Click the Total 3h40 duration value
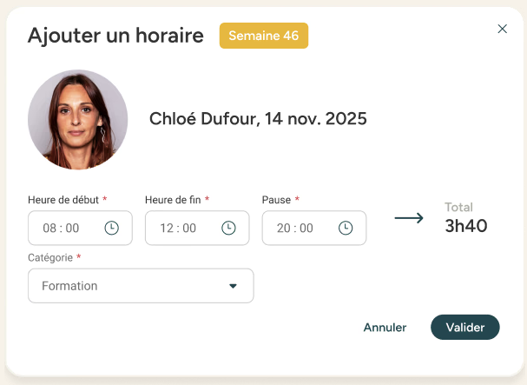This screenshot has height=385, width=527. click(x=466, y=227)
